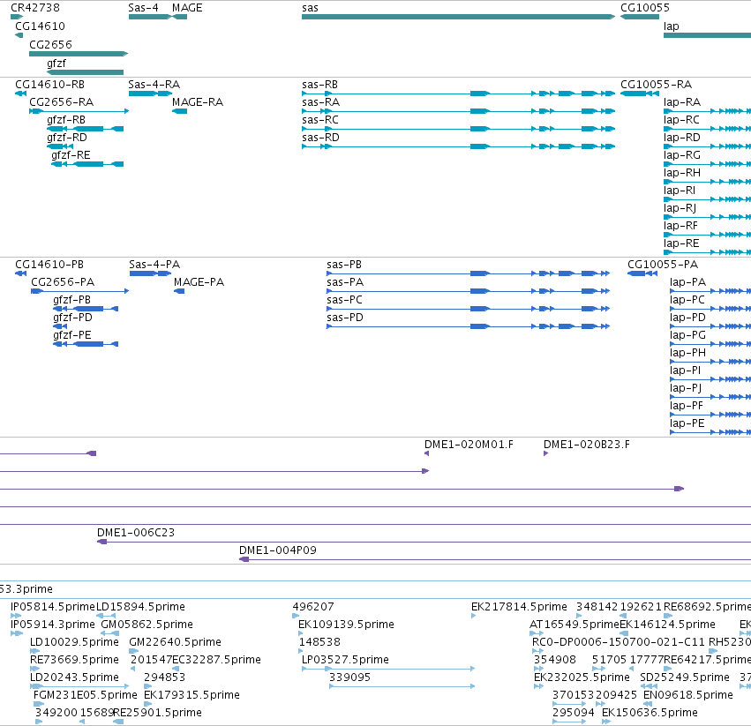
Task: Select protein lap-PE
Action: pyautogui.click(x=710, y=432)
